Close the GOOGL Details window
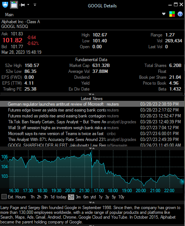The width and height of the screenshot is (185, 226). coord(181,5)
